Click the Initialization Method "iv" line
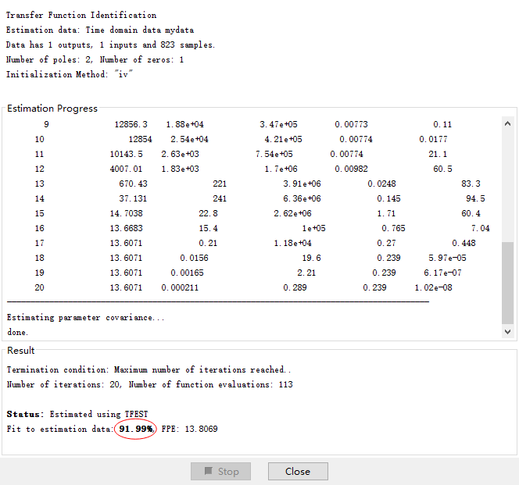 67,74
